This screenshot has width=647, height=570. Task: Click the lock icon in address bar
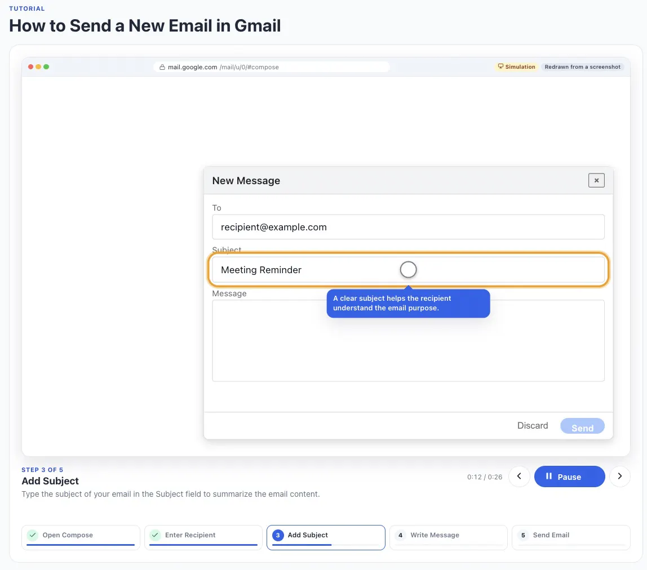[x=162, y=67]
